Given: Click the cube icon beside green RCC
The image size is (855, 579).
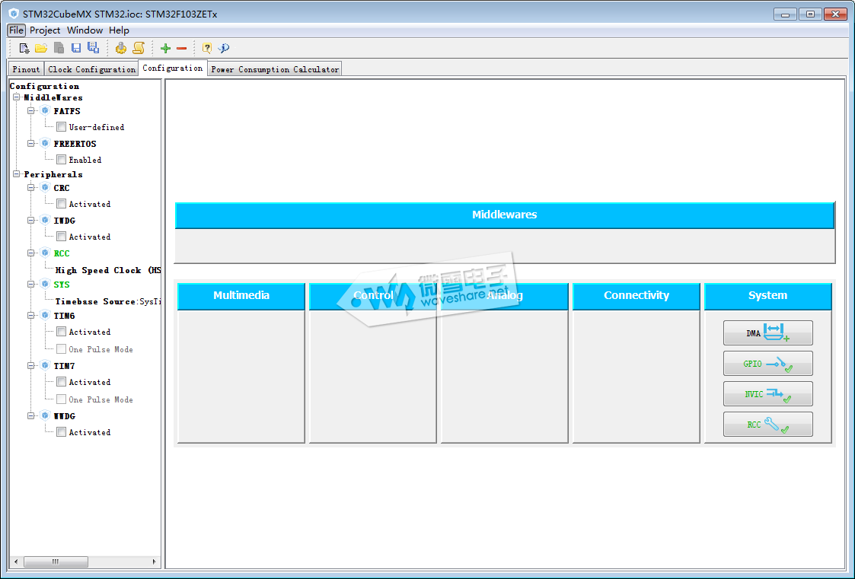Looking at the screenshot, I should [x=45, y=253].
